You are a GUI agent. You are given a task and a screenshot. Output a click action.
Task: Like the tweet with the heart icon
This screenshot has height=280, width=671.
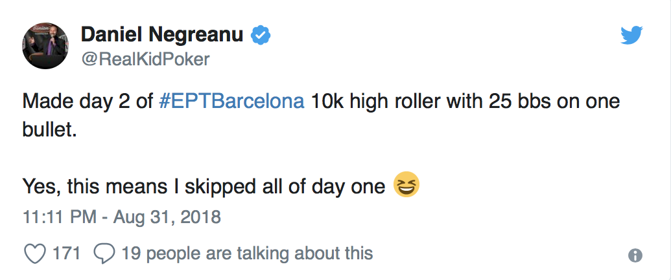point(34,253)
